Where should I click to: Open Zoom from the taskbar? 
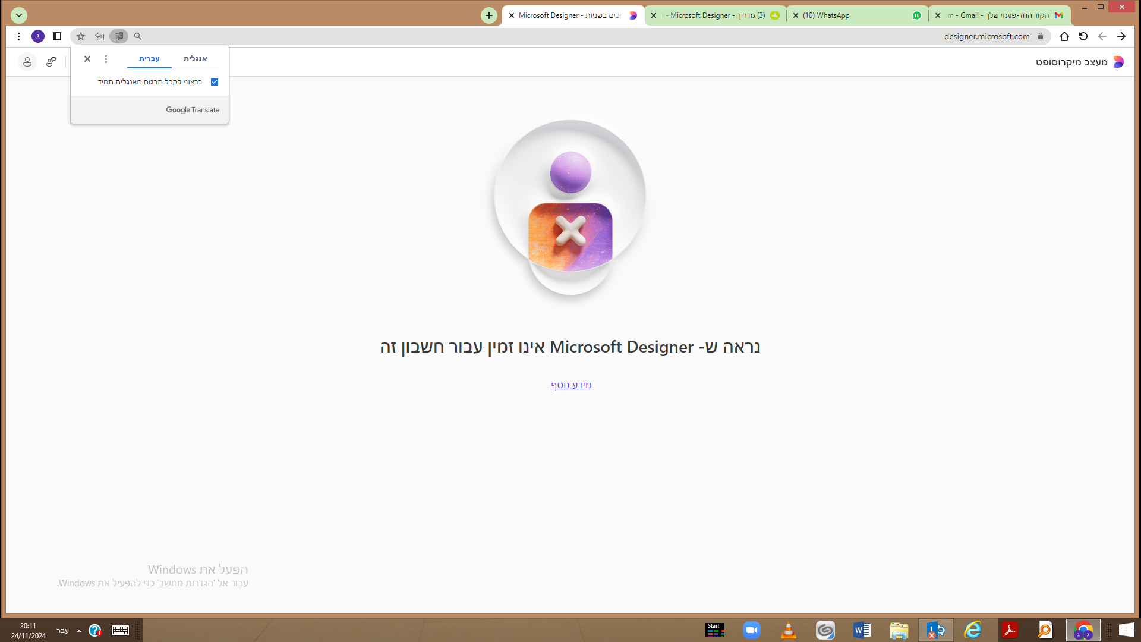click(752, 630)
